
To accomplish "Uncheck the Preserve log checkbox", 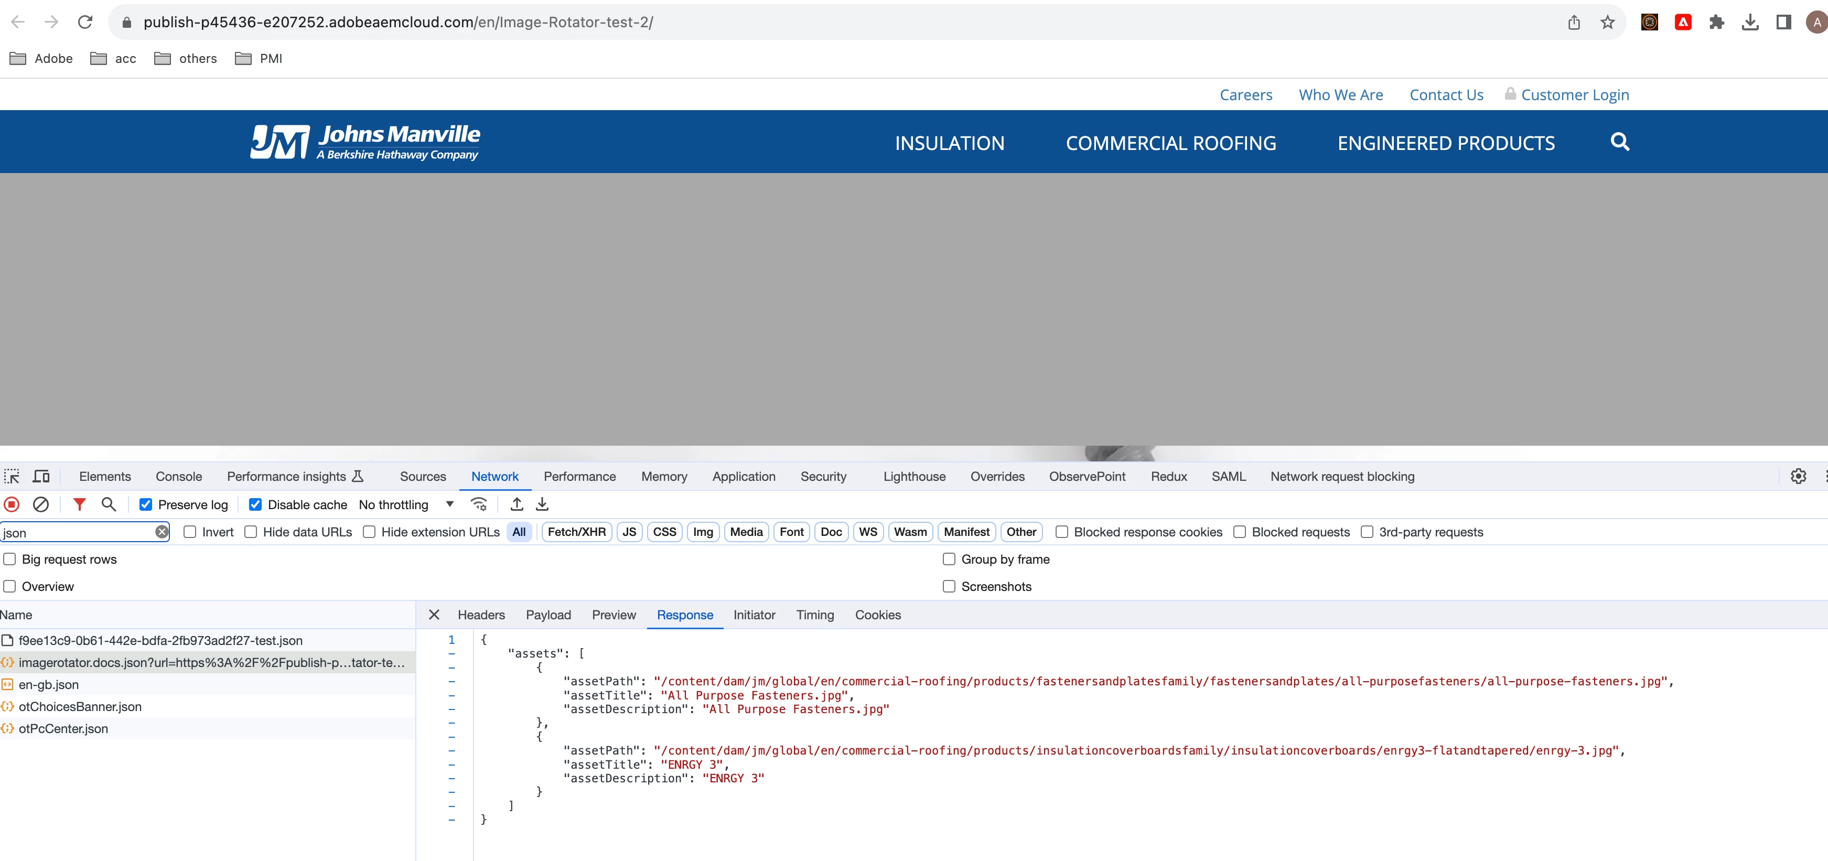I will pos(145,504).
